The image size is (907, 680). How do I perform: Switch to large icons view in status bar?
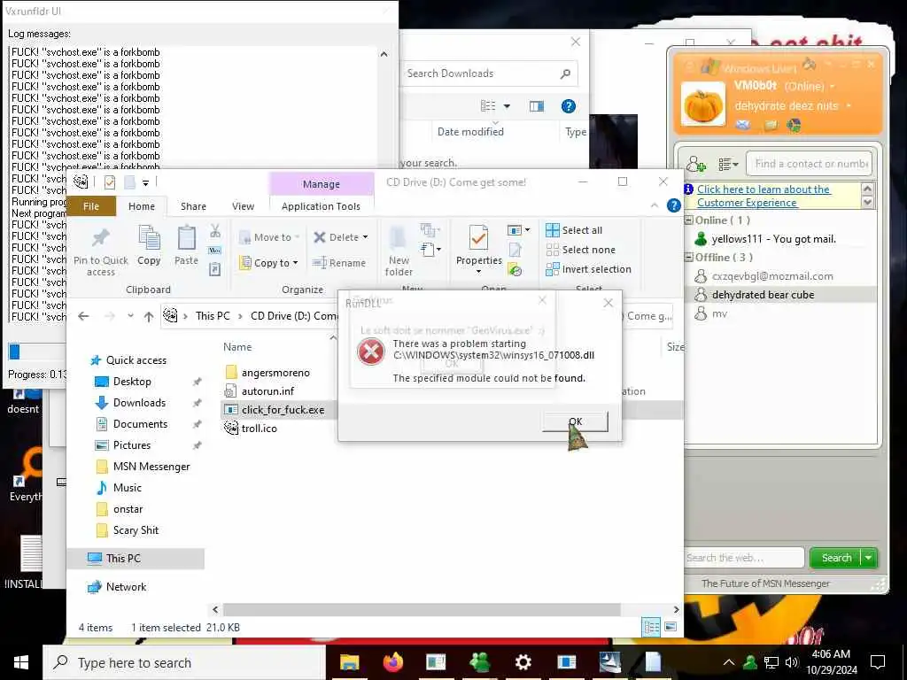coord(671,627)
